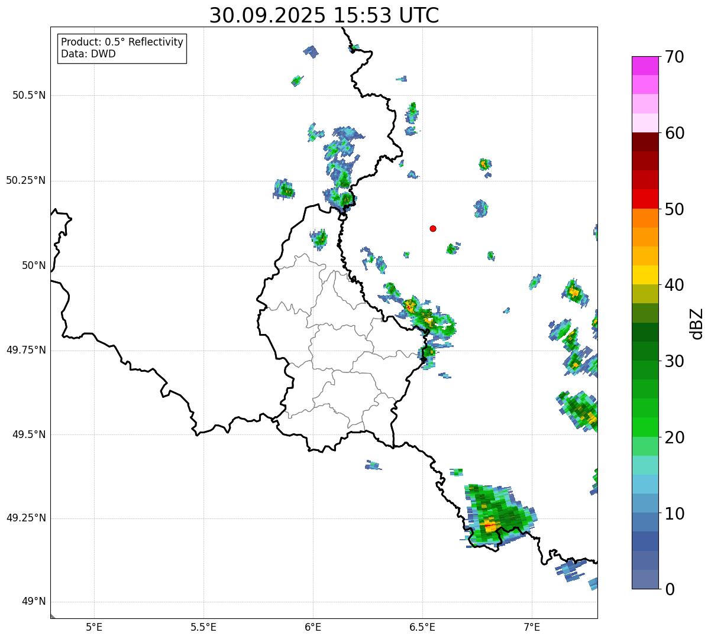Click the 50.5°N latitude label
The height and width of the screenshot is (639, 711).
(x=29, y=95)
